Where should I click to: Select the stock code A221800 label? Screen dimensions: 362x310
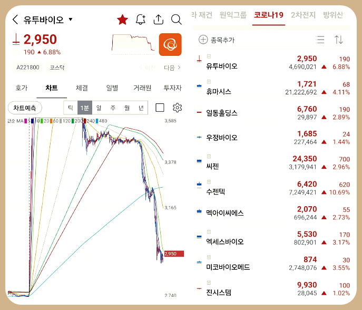[x=28, y=67]
